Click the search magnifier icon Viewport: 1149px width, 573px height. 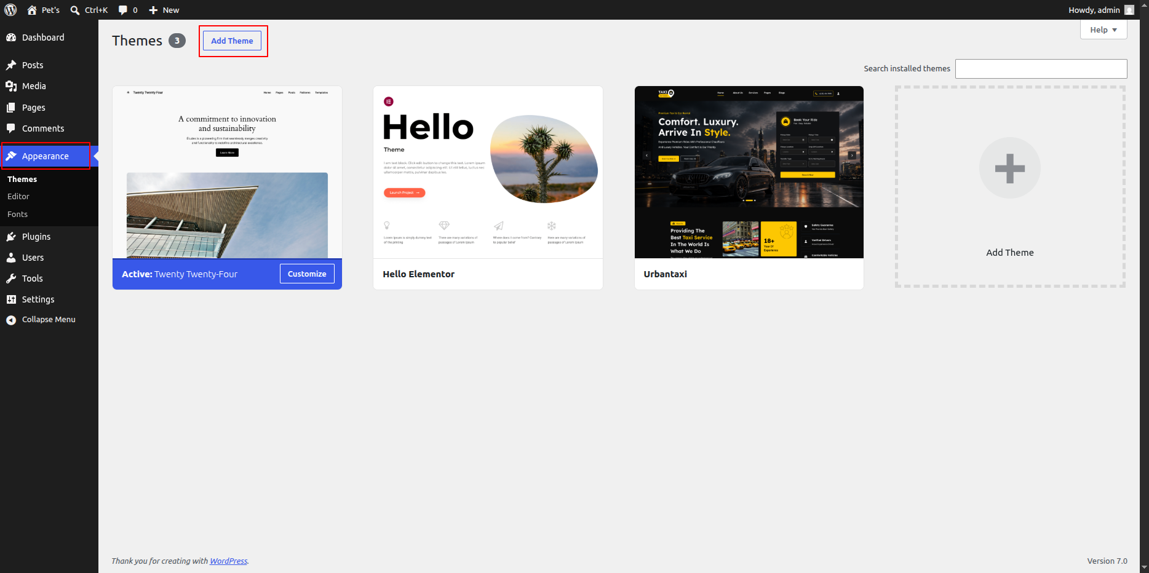tap(75, 10)
